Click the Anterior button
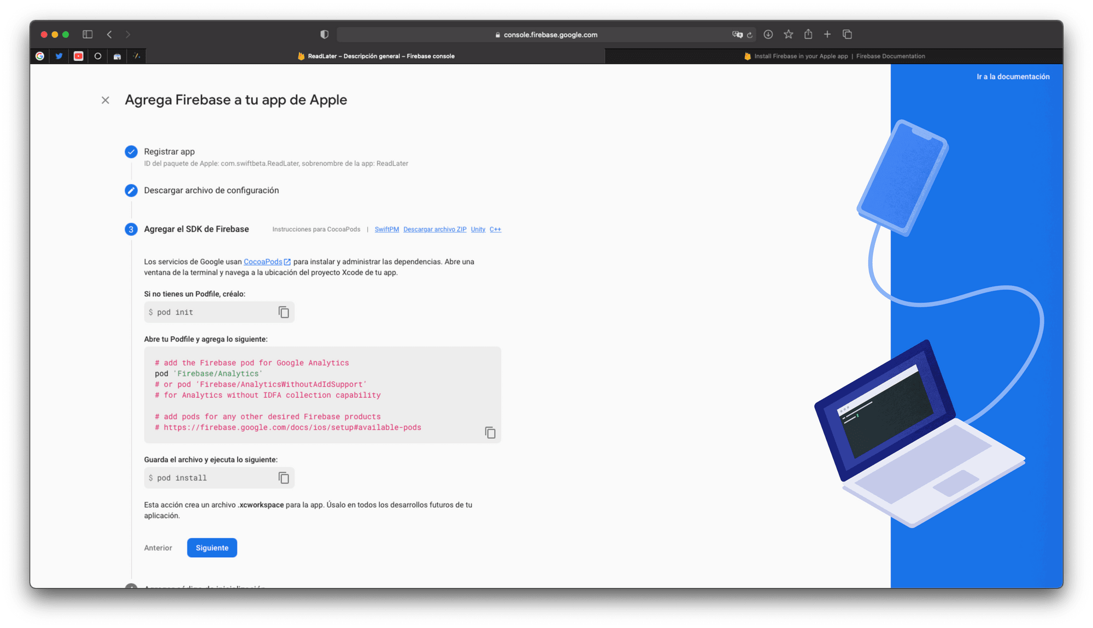 [x=158, y=548]
